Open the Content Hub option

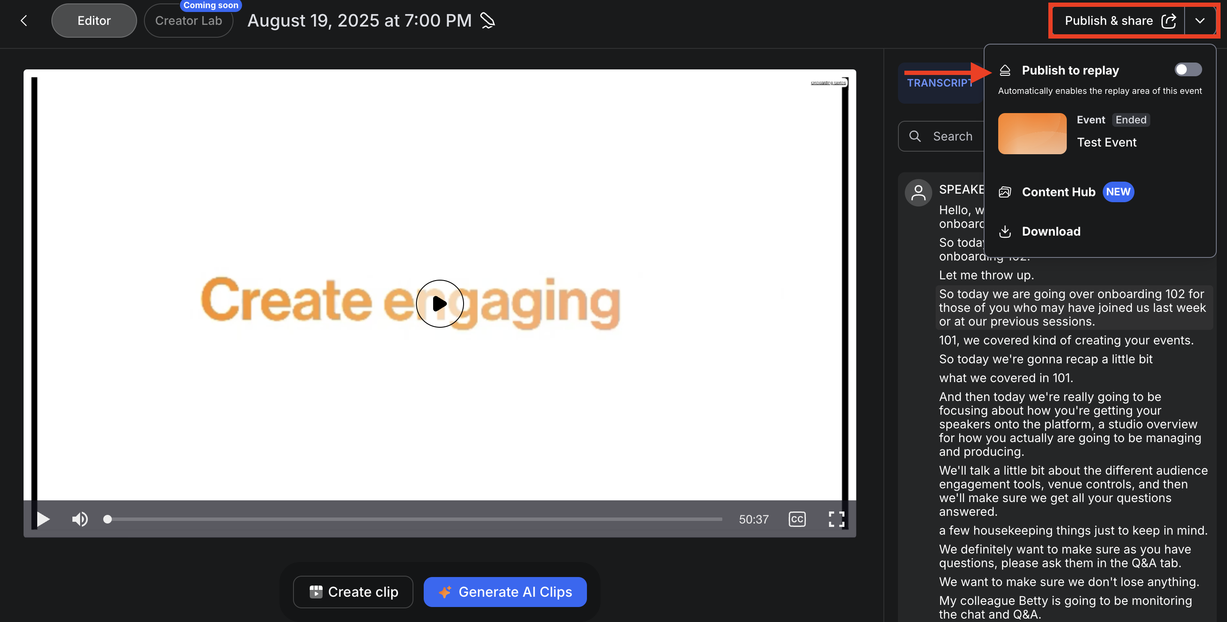(1058, 192)
